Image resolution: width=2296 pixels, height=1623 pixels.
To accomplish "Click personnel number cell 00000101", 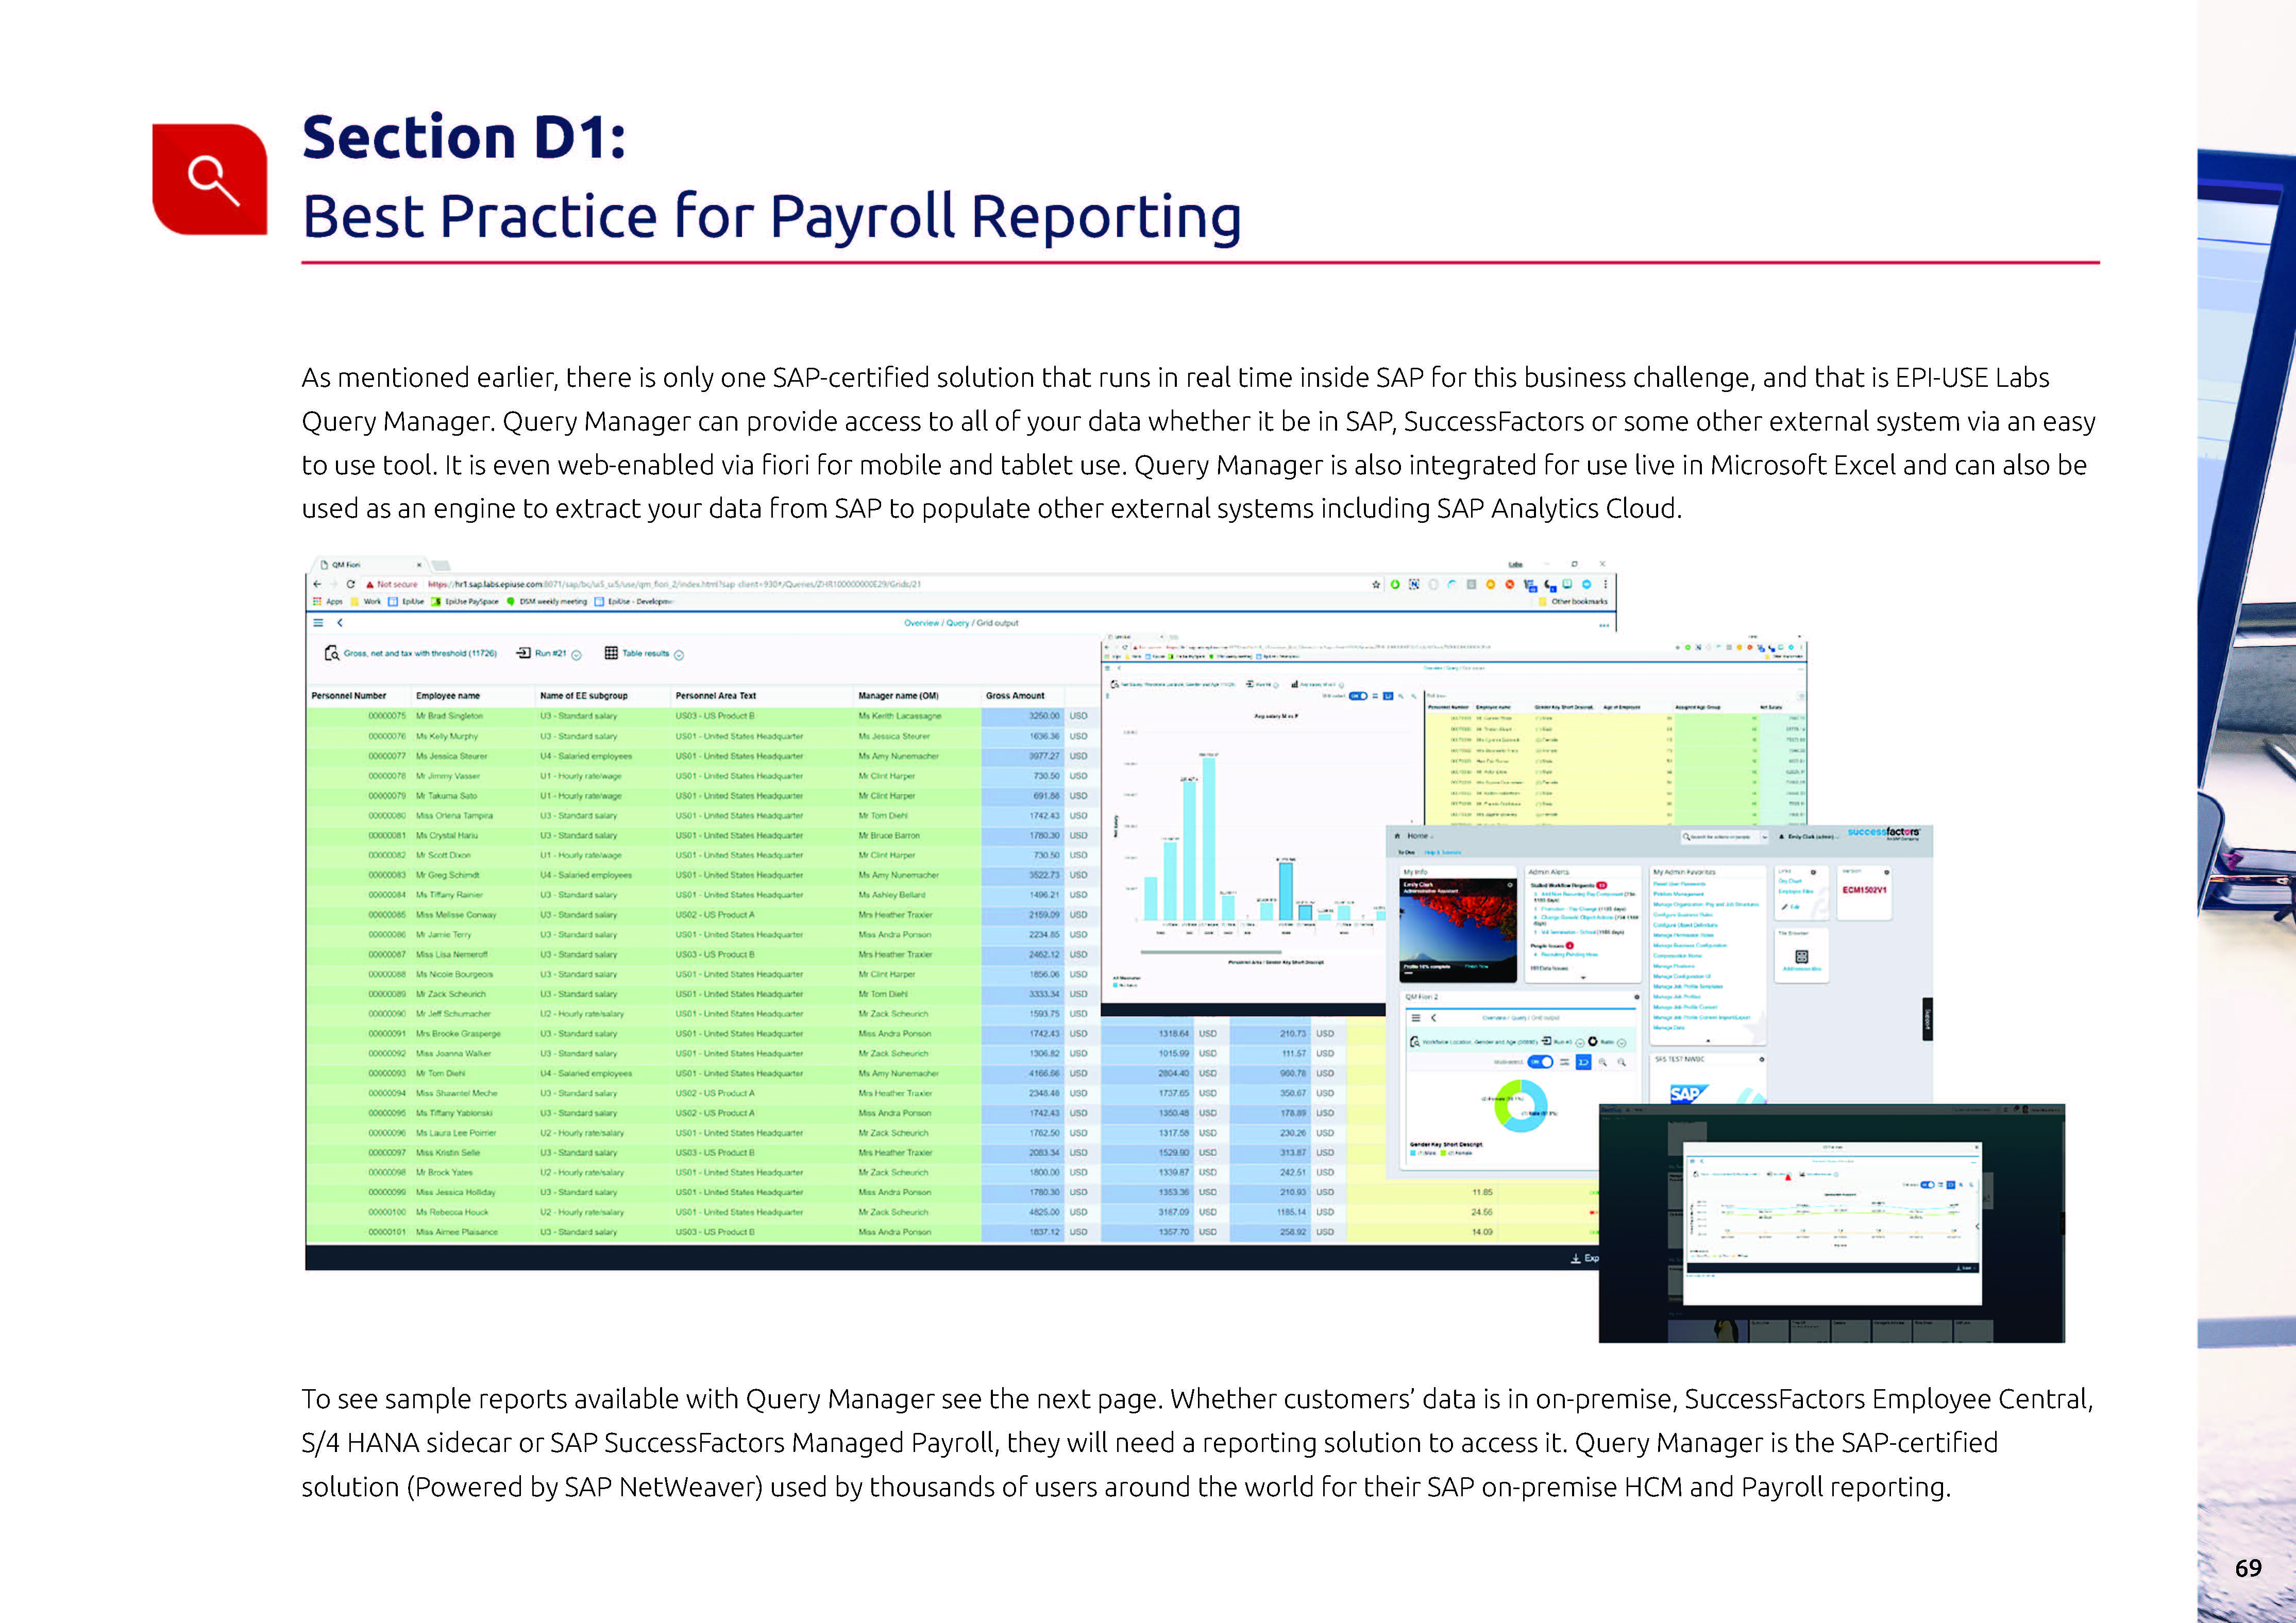I will click(x=387, y=1232).
